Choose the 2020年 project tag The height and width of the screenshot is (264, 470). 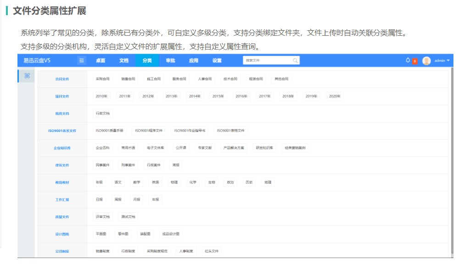[335, 96]
